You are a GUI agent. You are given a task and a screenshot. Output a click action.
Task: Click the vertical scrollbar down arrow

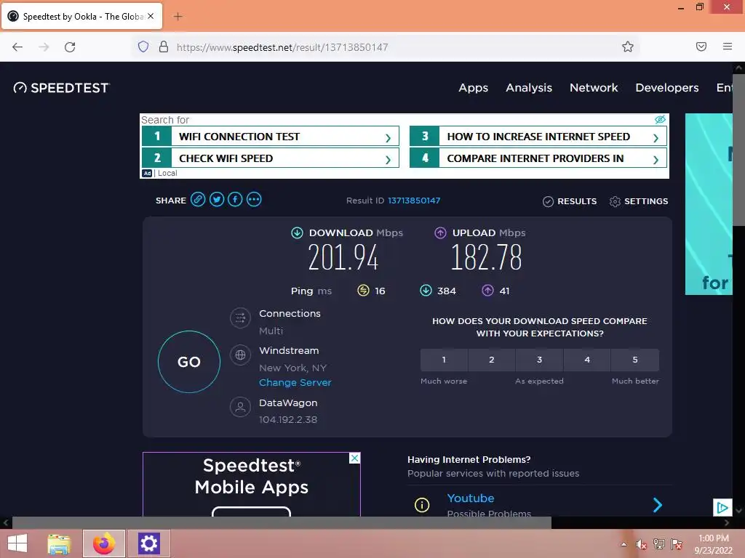click(738, 511)
